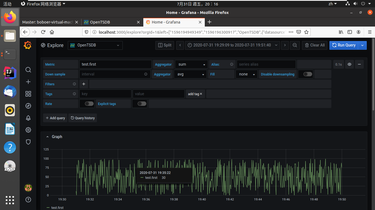
Task: Open Terminal from Ubuntu dock
Action: point(10,54)
